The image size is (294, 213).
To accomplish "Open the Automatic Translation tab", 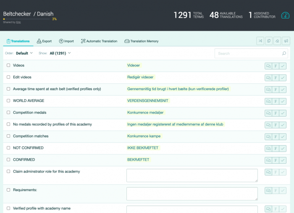I will pyautogui.click(x=100, y=41).
